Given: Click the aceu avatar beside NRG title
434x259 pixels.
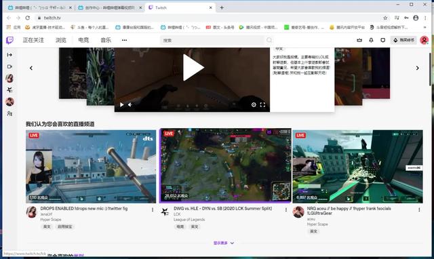Looking at the screenshot, I should click(x=298, y=212).
